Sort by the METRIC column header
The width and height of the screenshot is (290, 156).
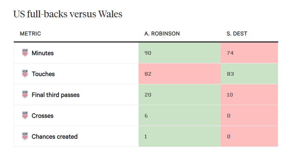(30, 33)
